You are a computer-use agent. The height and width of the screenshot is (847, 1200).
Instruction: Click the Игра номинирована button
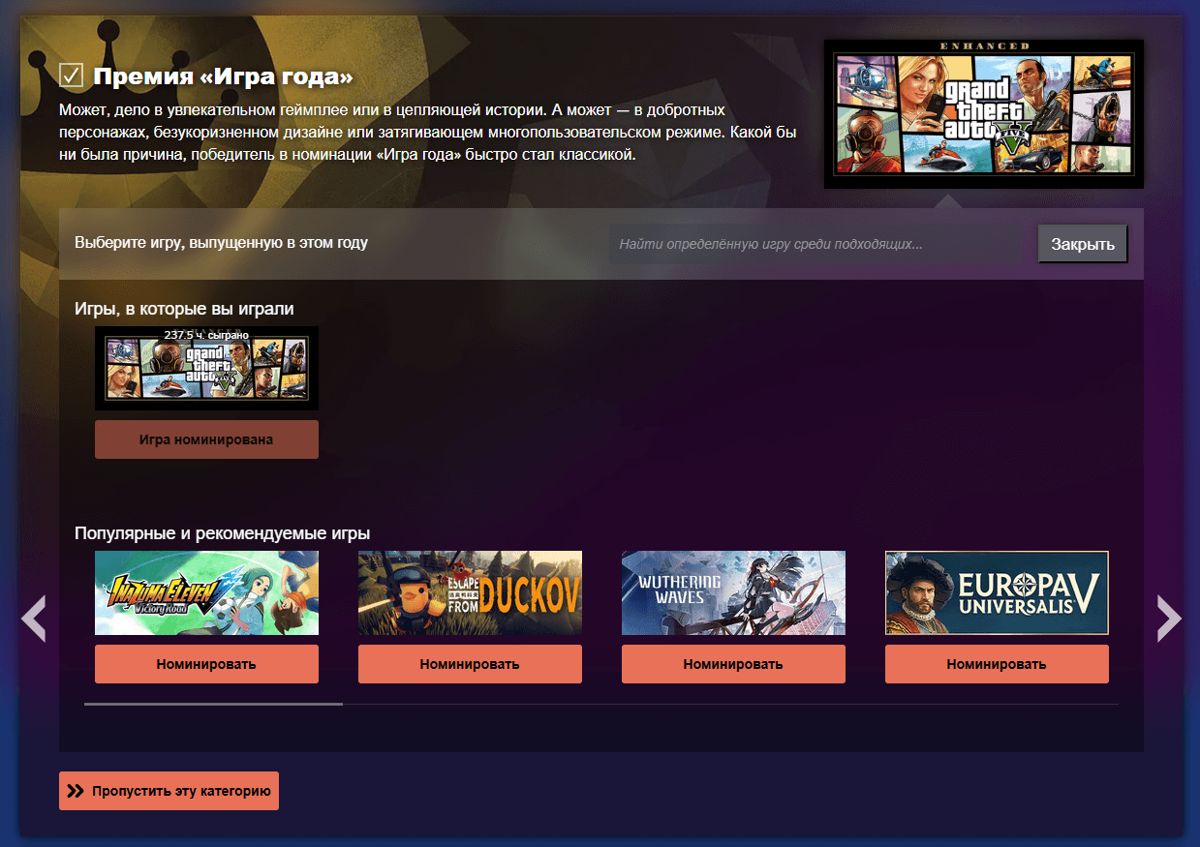point(206,439)
